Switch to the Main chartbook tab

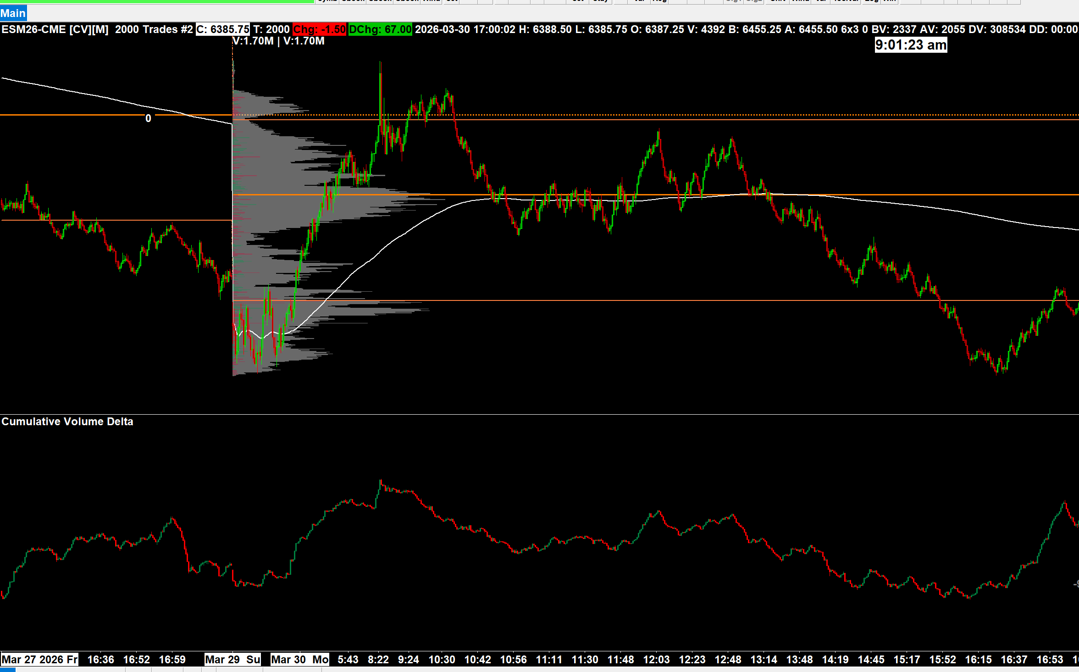13,13
